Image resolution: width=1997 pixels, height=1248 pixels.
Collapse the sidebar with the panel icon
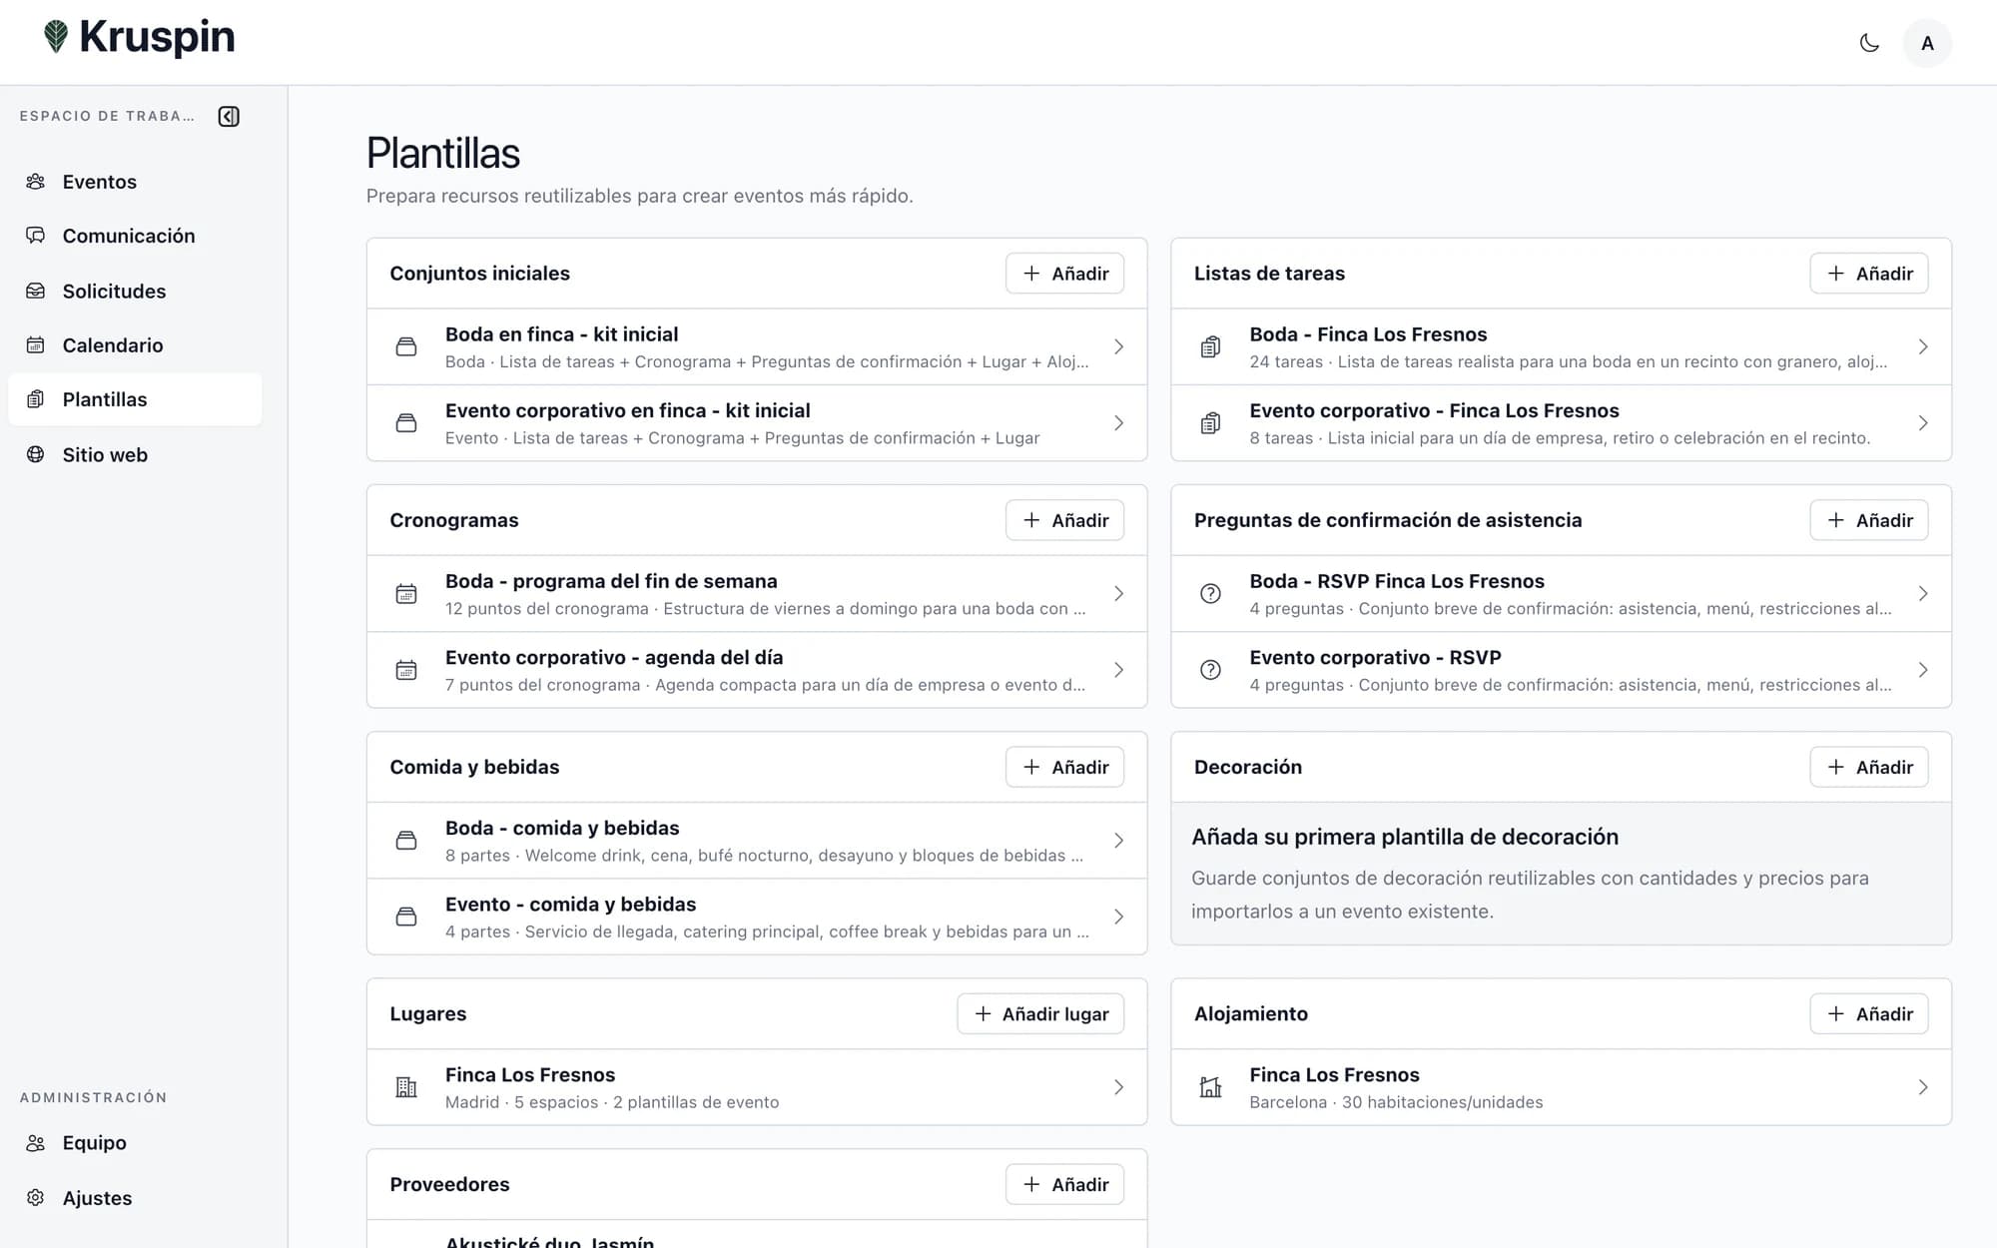click(229, 116)
